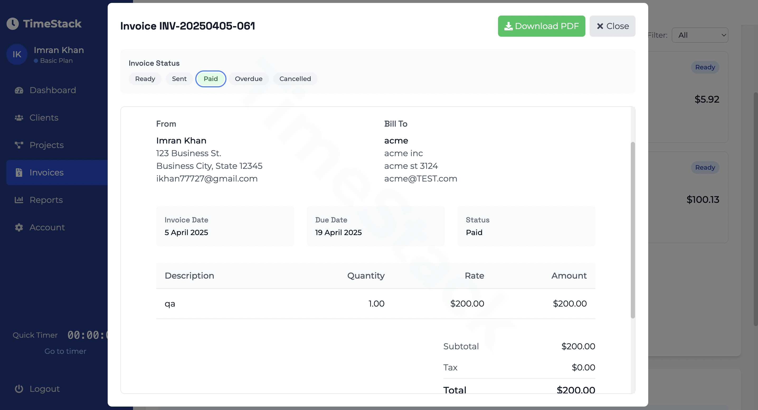The image size is (758, 410).
Task: Click the Basic Plan label
Action: (56, 61)
